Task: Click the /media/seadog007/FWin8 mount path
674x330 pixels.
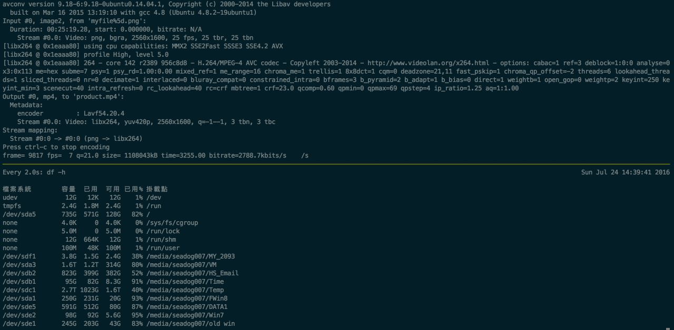Action: point(187,298)
